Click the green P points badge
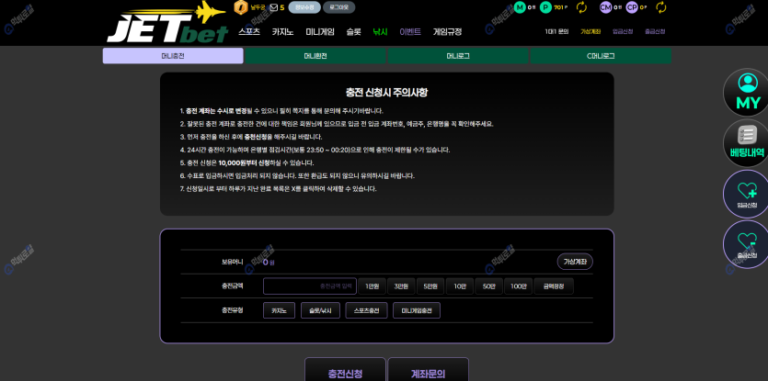Image resolution: width=768 pixels, height=381 pixels. (546, 7)
